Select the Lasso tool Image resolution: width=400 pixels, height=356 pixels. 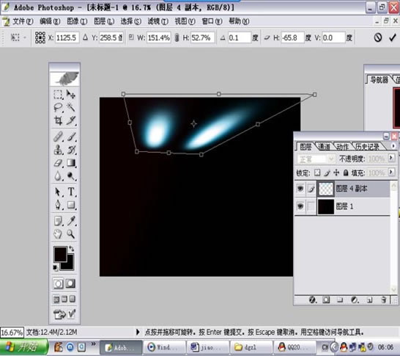click(x=58, y=107)
